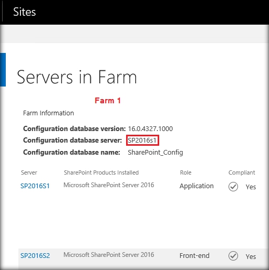Open the SP2016S1 server link
The width and height of the screenshot is (269, 270).
(x=35, y=186)
